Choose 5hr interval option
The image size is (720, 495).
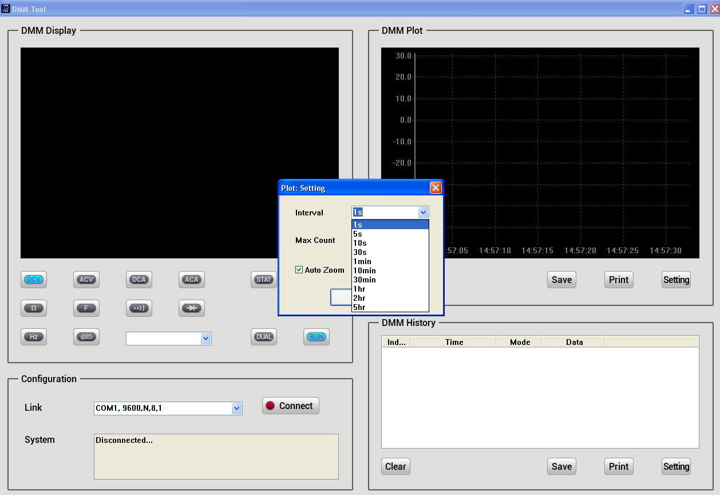[390, 307]
